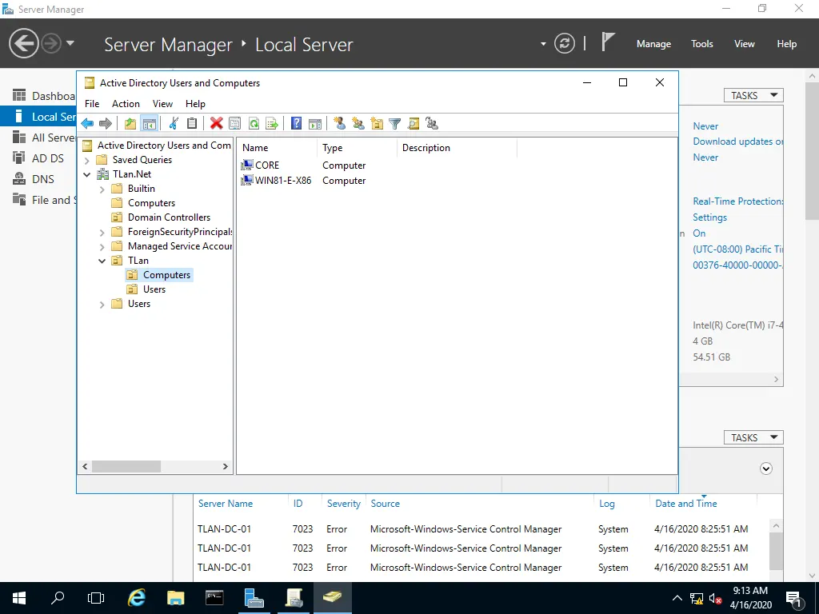Create a new group with toolbar icon
Screen dimensions: 819x614
click(x=358, y=124)
